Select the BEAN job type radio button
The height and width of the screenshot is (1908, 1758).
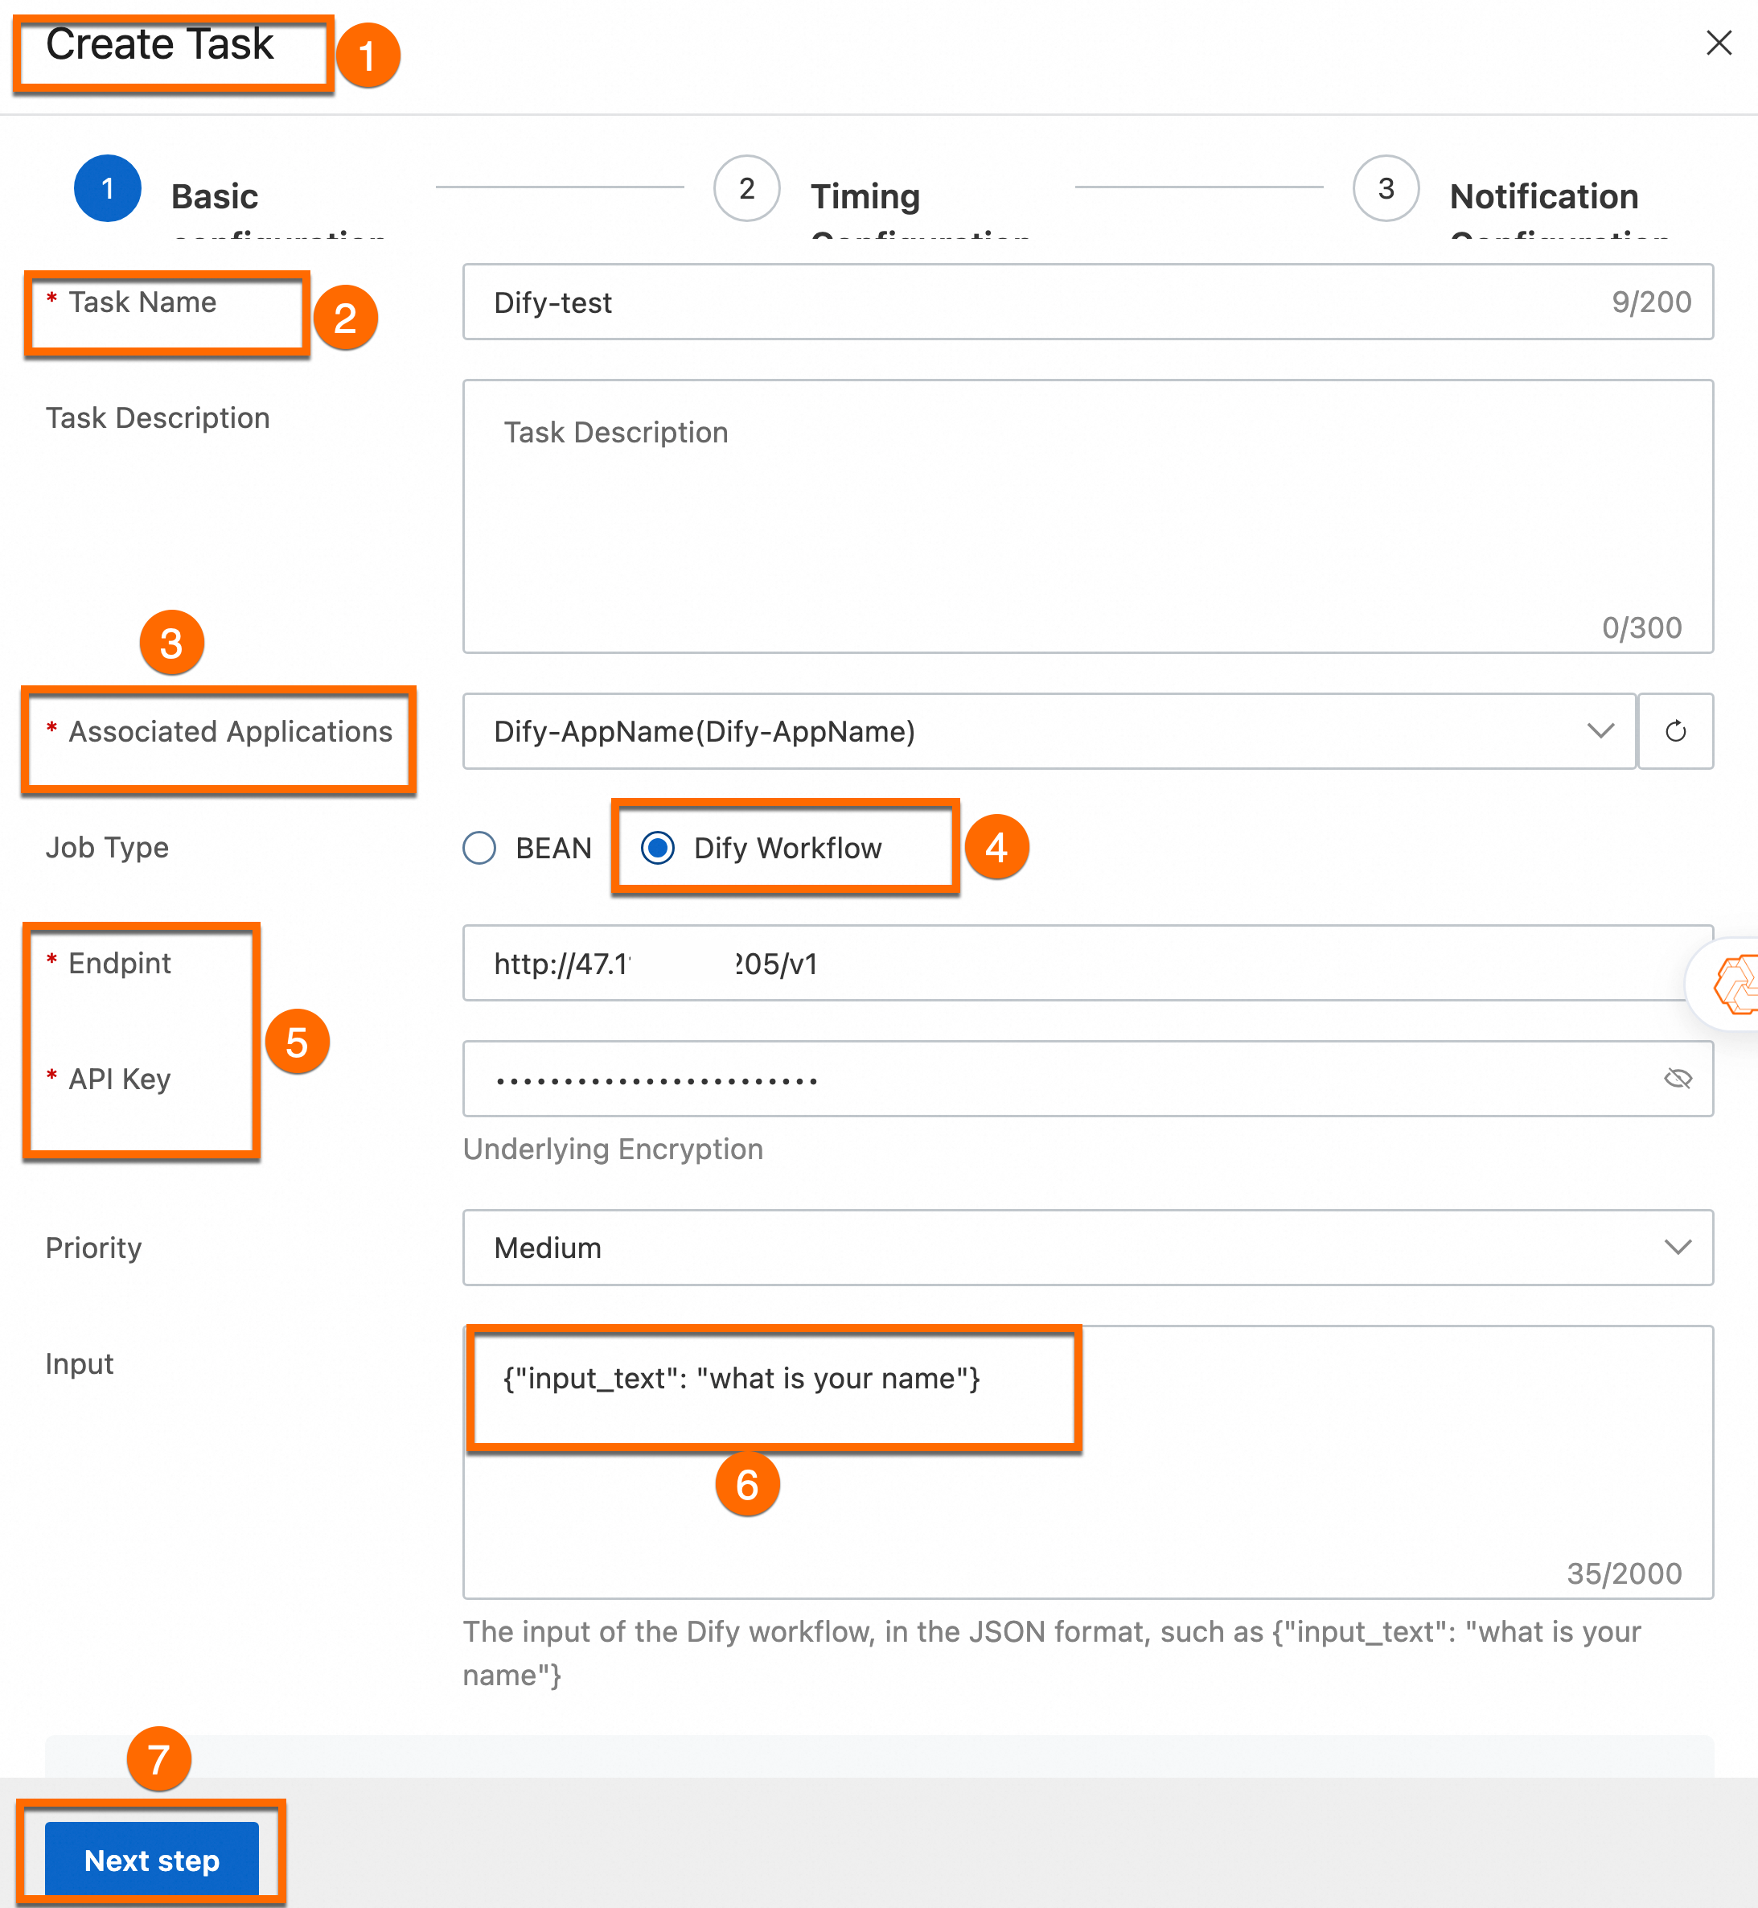pyautogui.click(x=479, y=848)
